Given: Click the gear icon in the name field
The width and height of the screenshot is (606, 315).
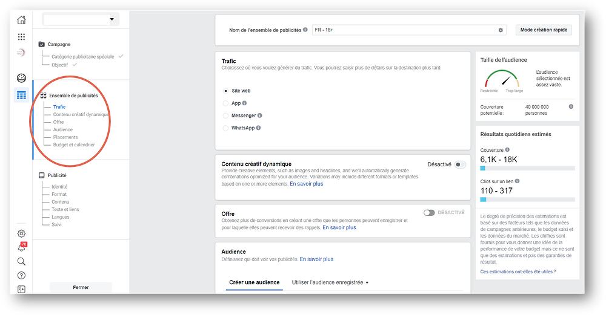Looking at the screenshot, I should click(501, 30).
